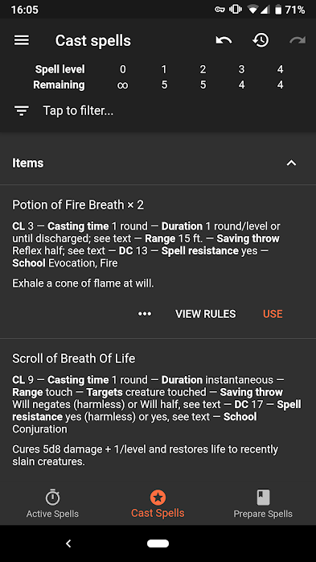Tap the Potion of Fire Breath title
The image size is (316, 562).
(x=78, y=205)
